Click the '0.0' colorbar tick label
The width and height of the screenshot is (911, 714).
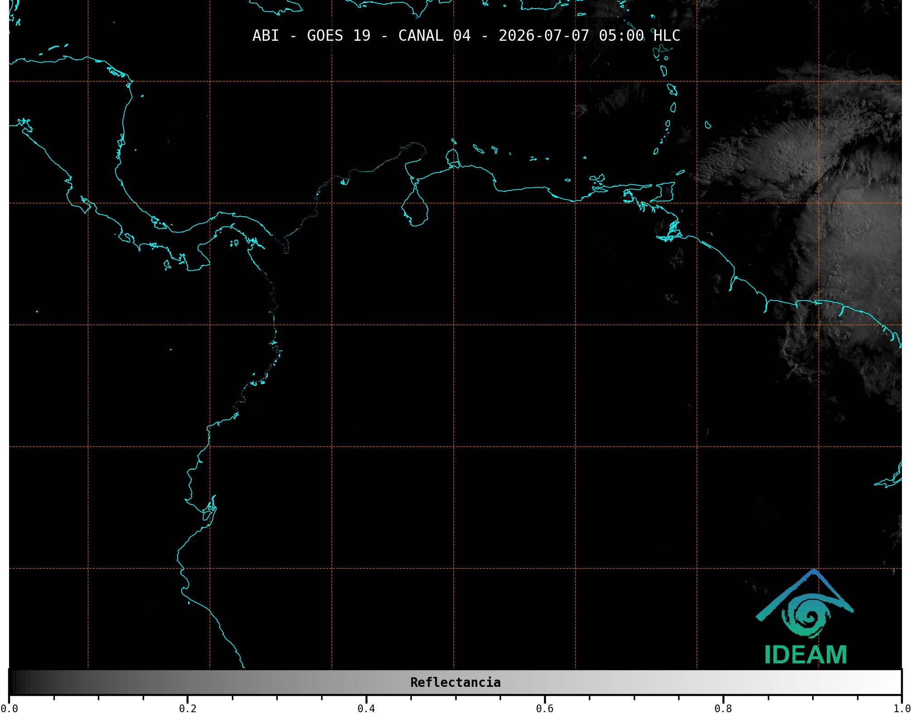point(9,709)
